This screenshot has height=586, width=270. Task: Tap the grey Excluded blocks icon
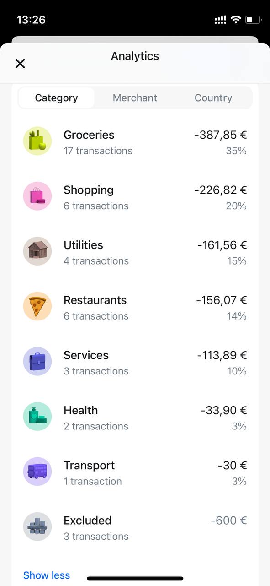(x=37, y=526)
